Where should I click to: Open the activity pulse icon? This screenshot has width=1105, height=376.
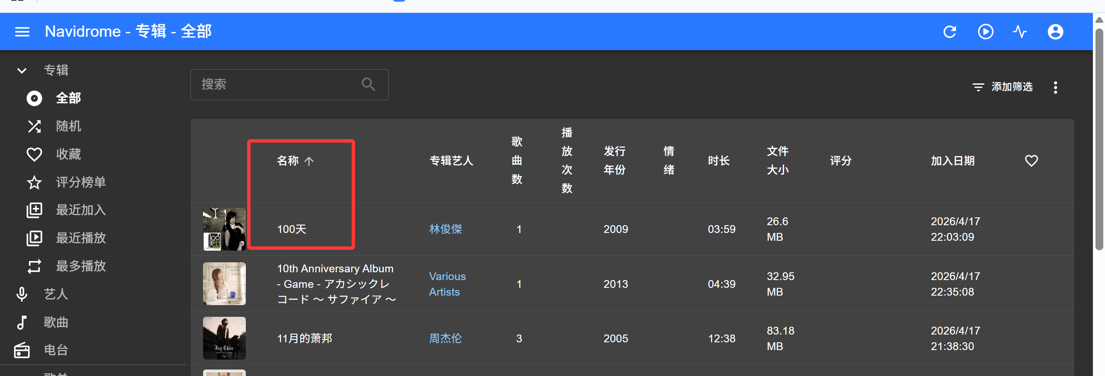tap(1020, 32)
